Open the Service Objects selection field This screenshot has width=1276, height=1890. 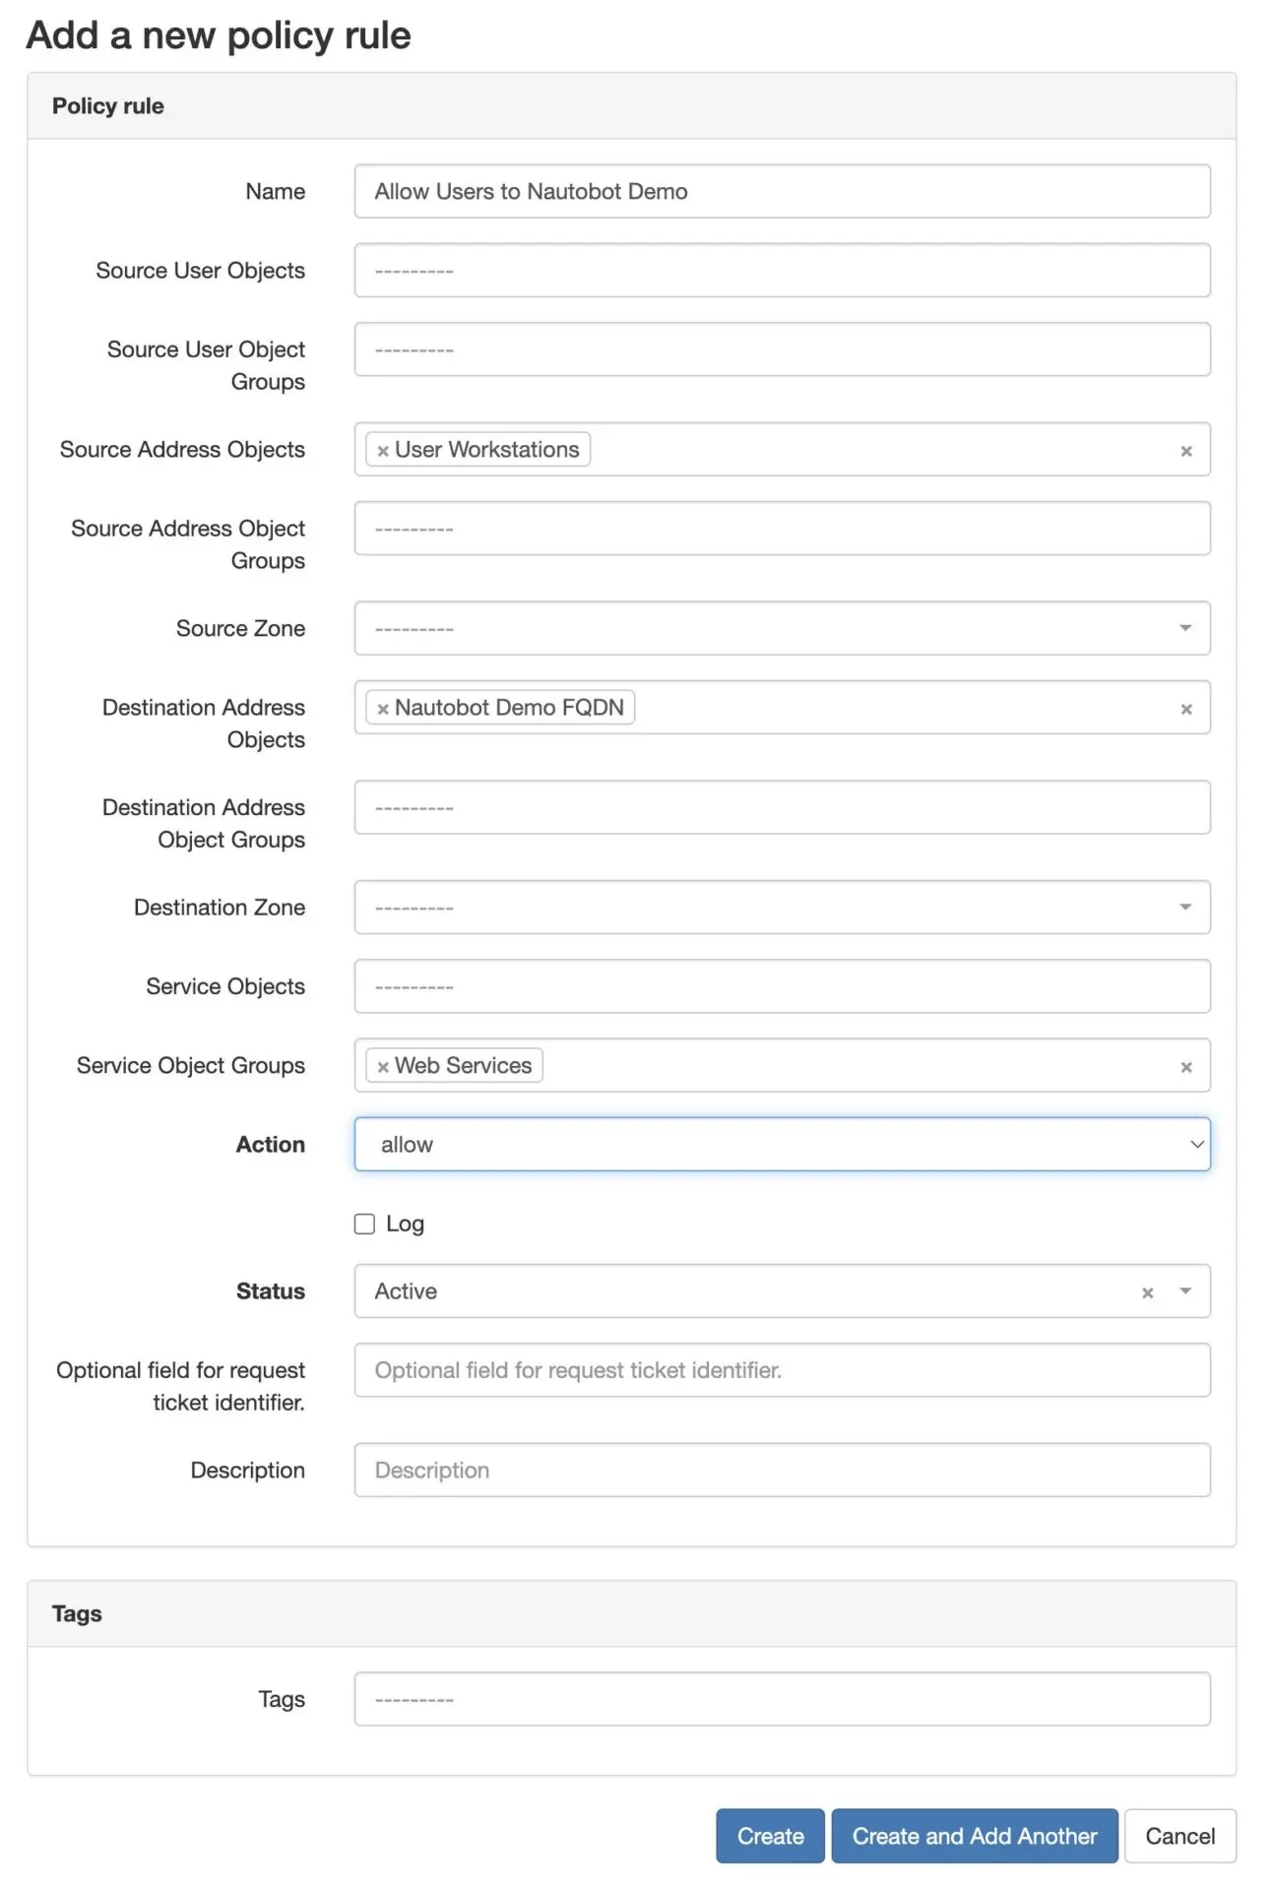pyautogui.click(x=783, y=986)
